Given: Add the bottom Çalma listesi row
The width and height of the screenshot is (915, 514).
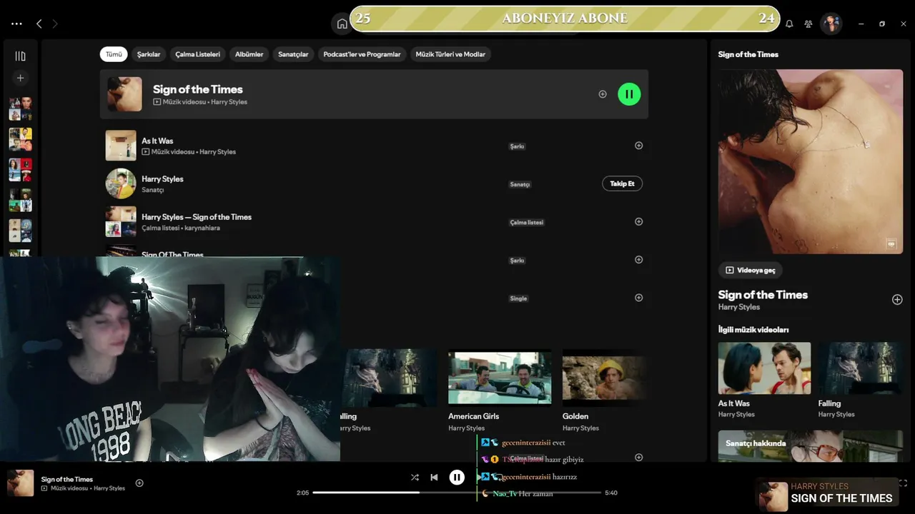Looking at the screenshot, I should [639, 458].
